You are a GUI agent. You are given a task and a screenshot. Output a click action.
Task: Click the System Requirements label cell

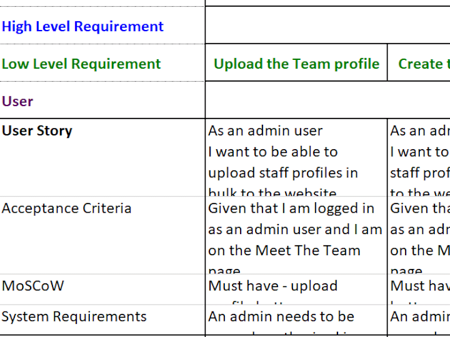click(x=102, y=320)
